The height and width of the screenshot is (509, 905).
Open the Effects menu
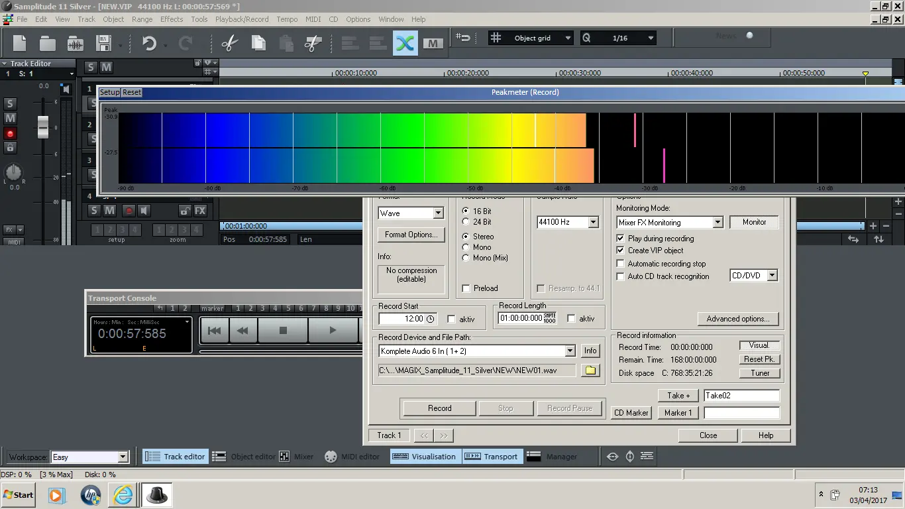pyautogui.click(x=172, y=19)
